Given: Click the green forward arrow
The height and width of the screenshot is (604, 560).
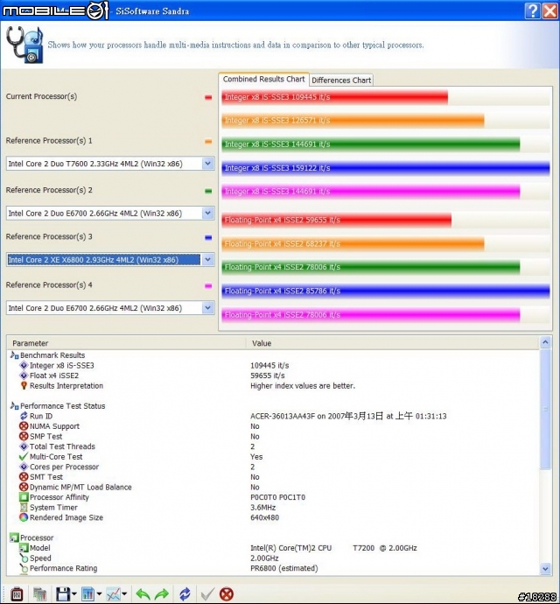Looking at the screenshot, I should click(162, 594).
